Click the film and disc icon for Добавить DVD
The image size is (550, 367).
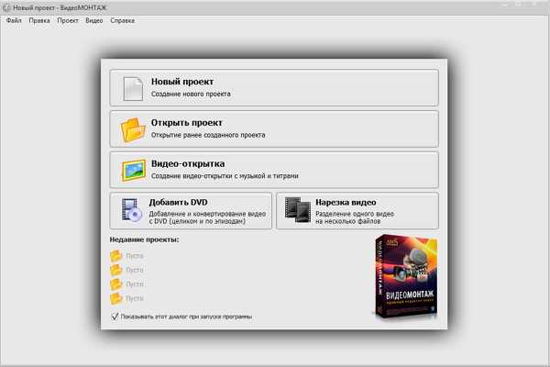(132, 210)
